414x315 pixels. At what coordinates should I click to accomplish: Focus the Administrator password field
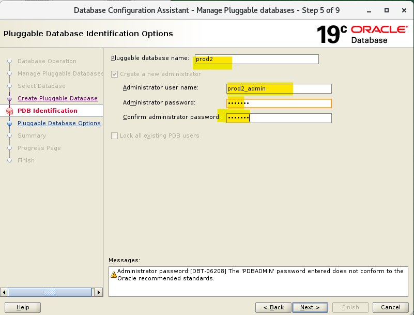(279, 103)
